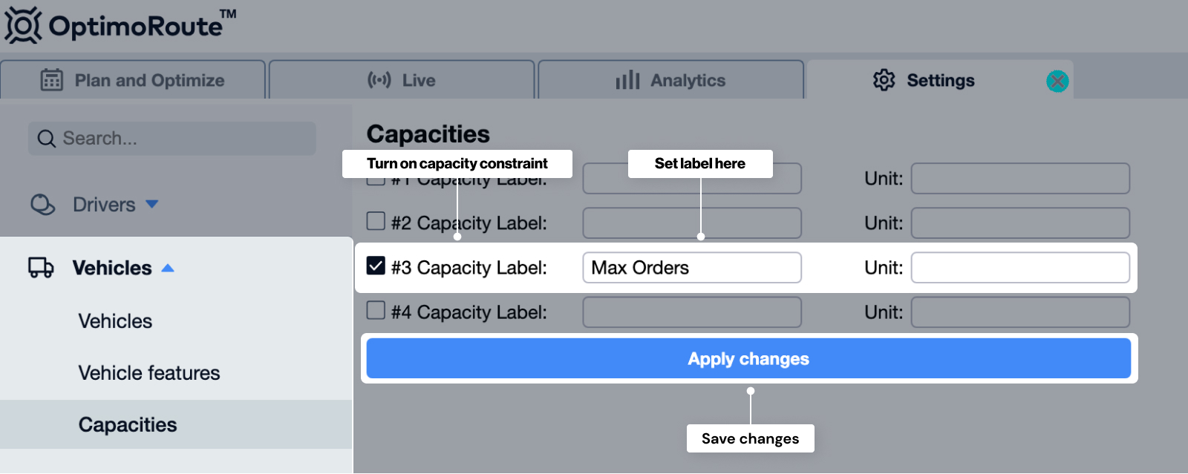1188x474 pixels.
Task: Click the Live broadcast signal icon
Action: point(379,80)
